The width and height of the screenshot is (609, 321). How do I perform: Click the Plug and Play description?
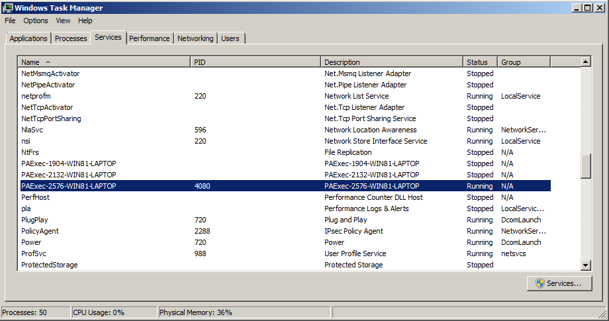346,220
